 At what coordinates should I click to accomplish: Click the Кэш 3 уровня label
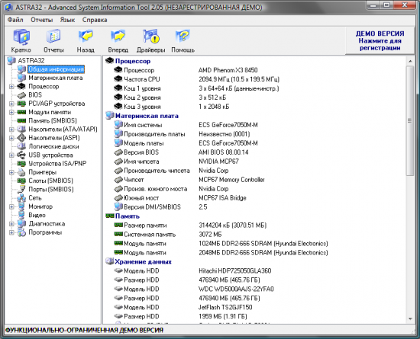pos(142,107)
